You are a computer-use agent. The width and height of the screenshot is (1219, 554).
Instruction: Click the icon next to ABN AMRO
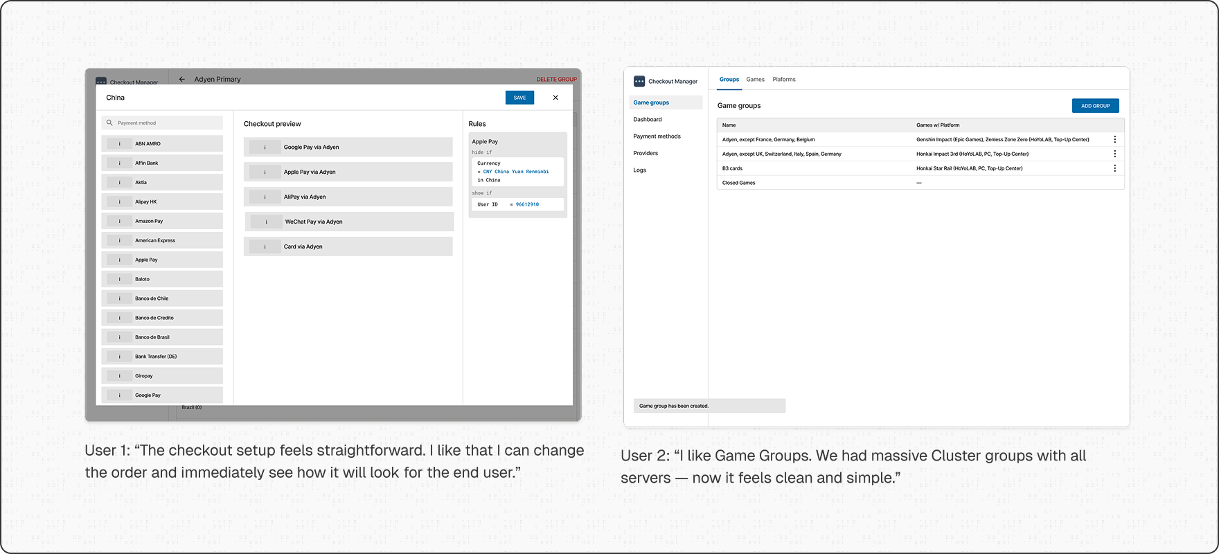point(120,143)
